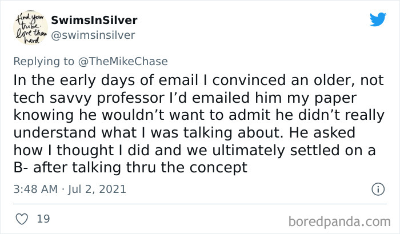Open the circled info icon
The height and width of the screenshot is (234, 400).
coord(377,188)
